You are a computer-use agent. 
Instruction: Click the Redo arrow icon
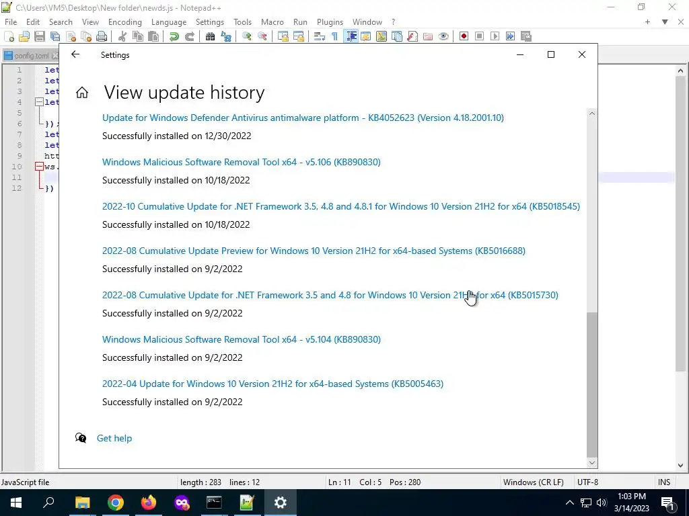tap(189, 36)
